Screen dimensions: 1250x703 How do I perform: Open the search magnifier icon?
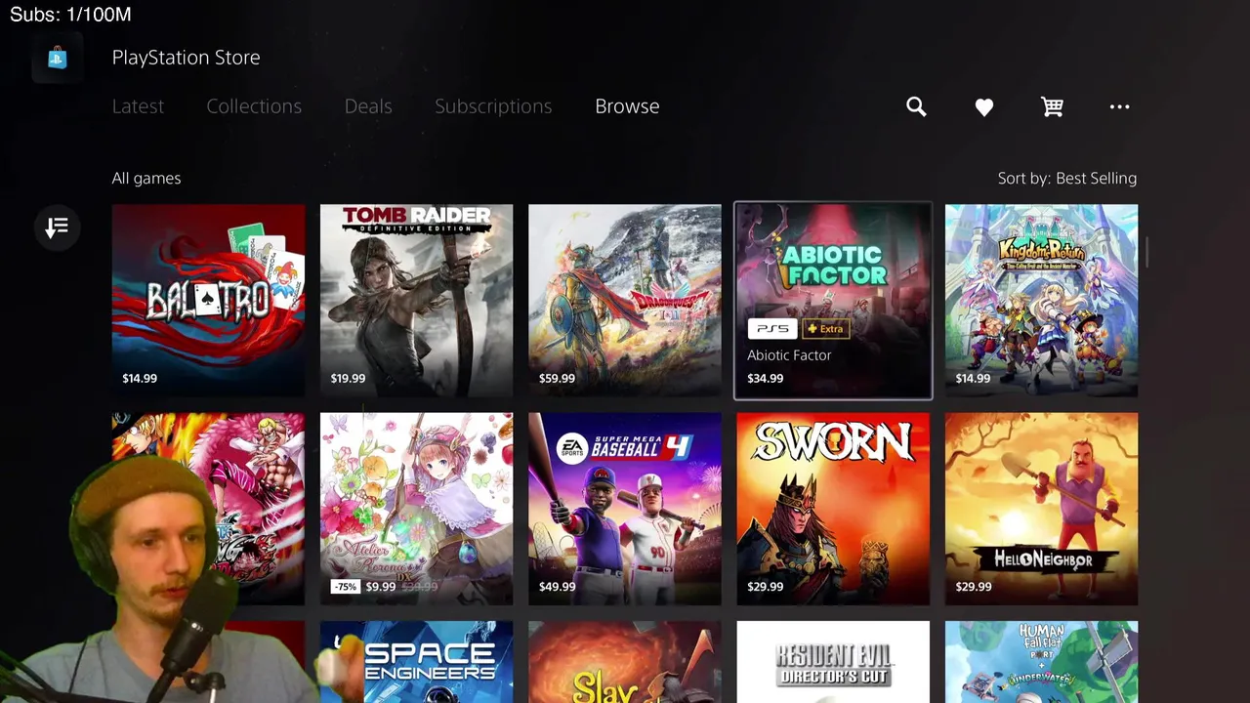[x=916, y=106]
